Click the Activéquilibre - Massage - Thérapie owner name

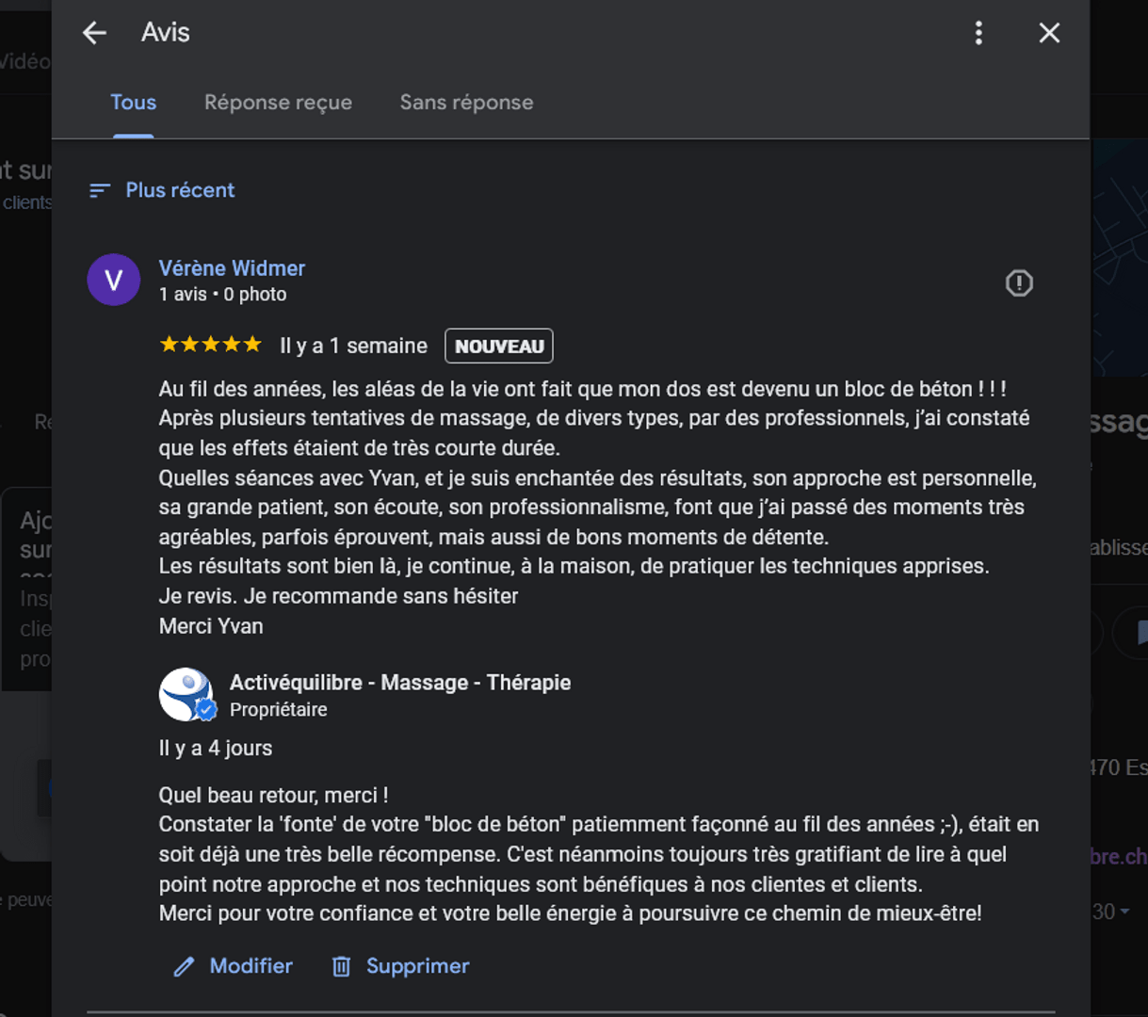pyautogui.click(x=400, y=683)
